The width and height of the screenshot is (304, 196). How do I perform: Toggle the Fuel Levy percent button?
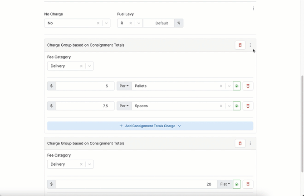(179, 23)
